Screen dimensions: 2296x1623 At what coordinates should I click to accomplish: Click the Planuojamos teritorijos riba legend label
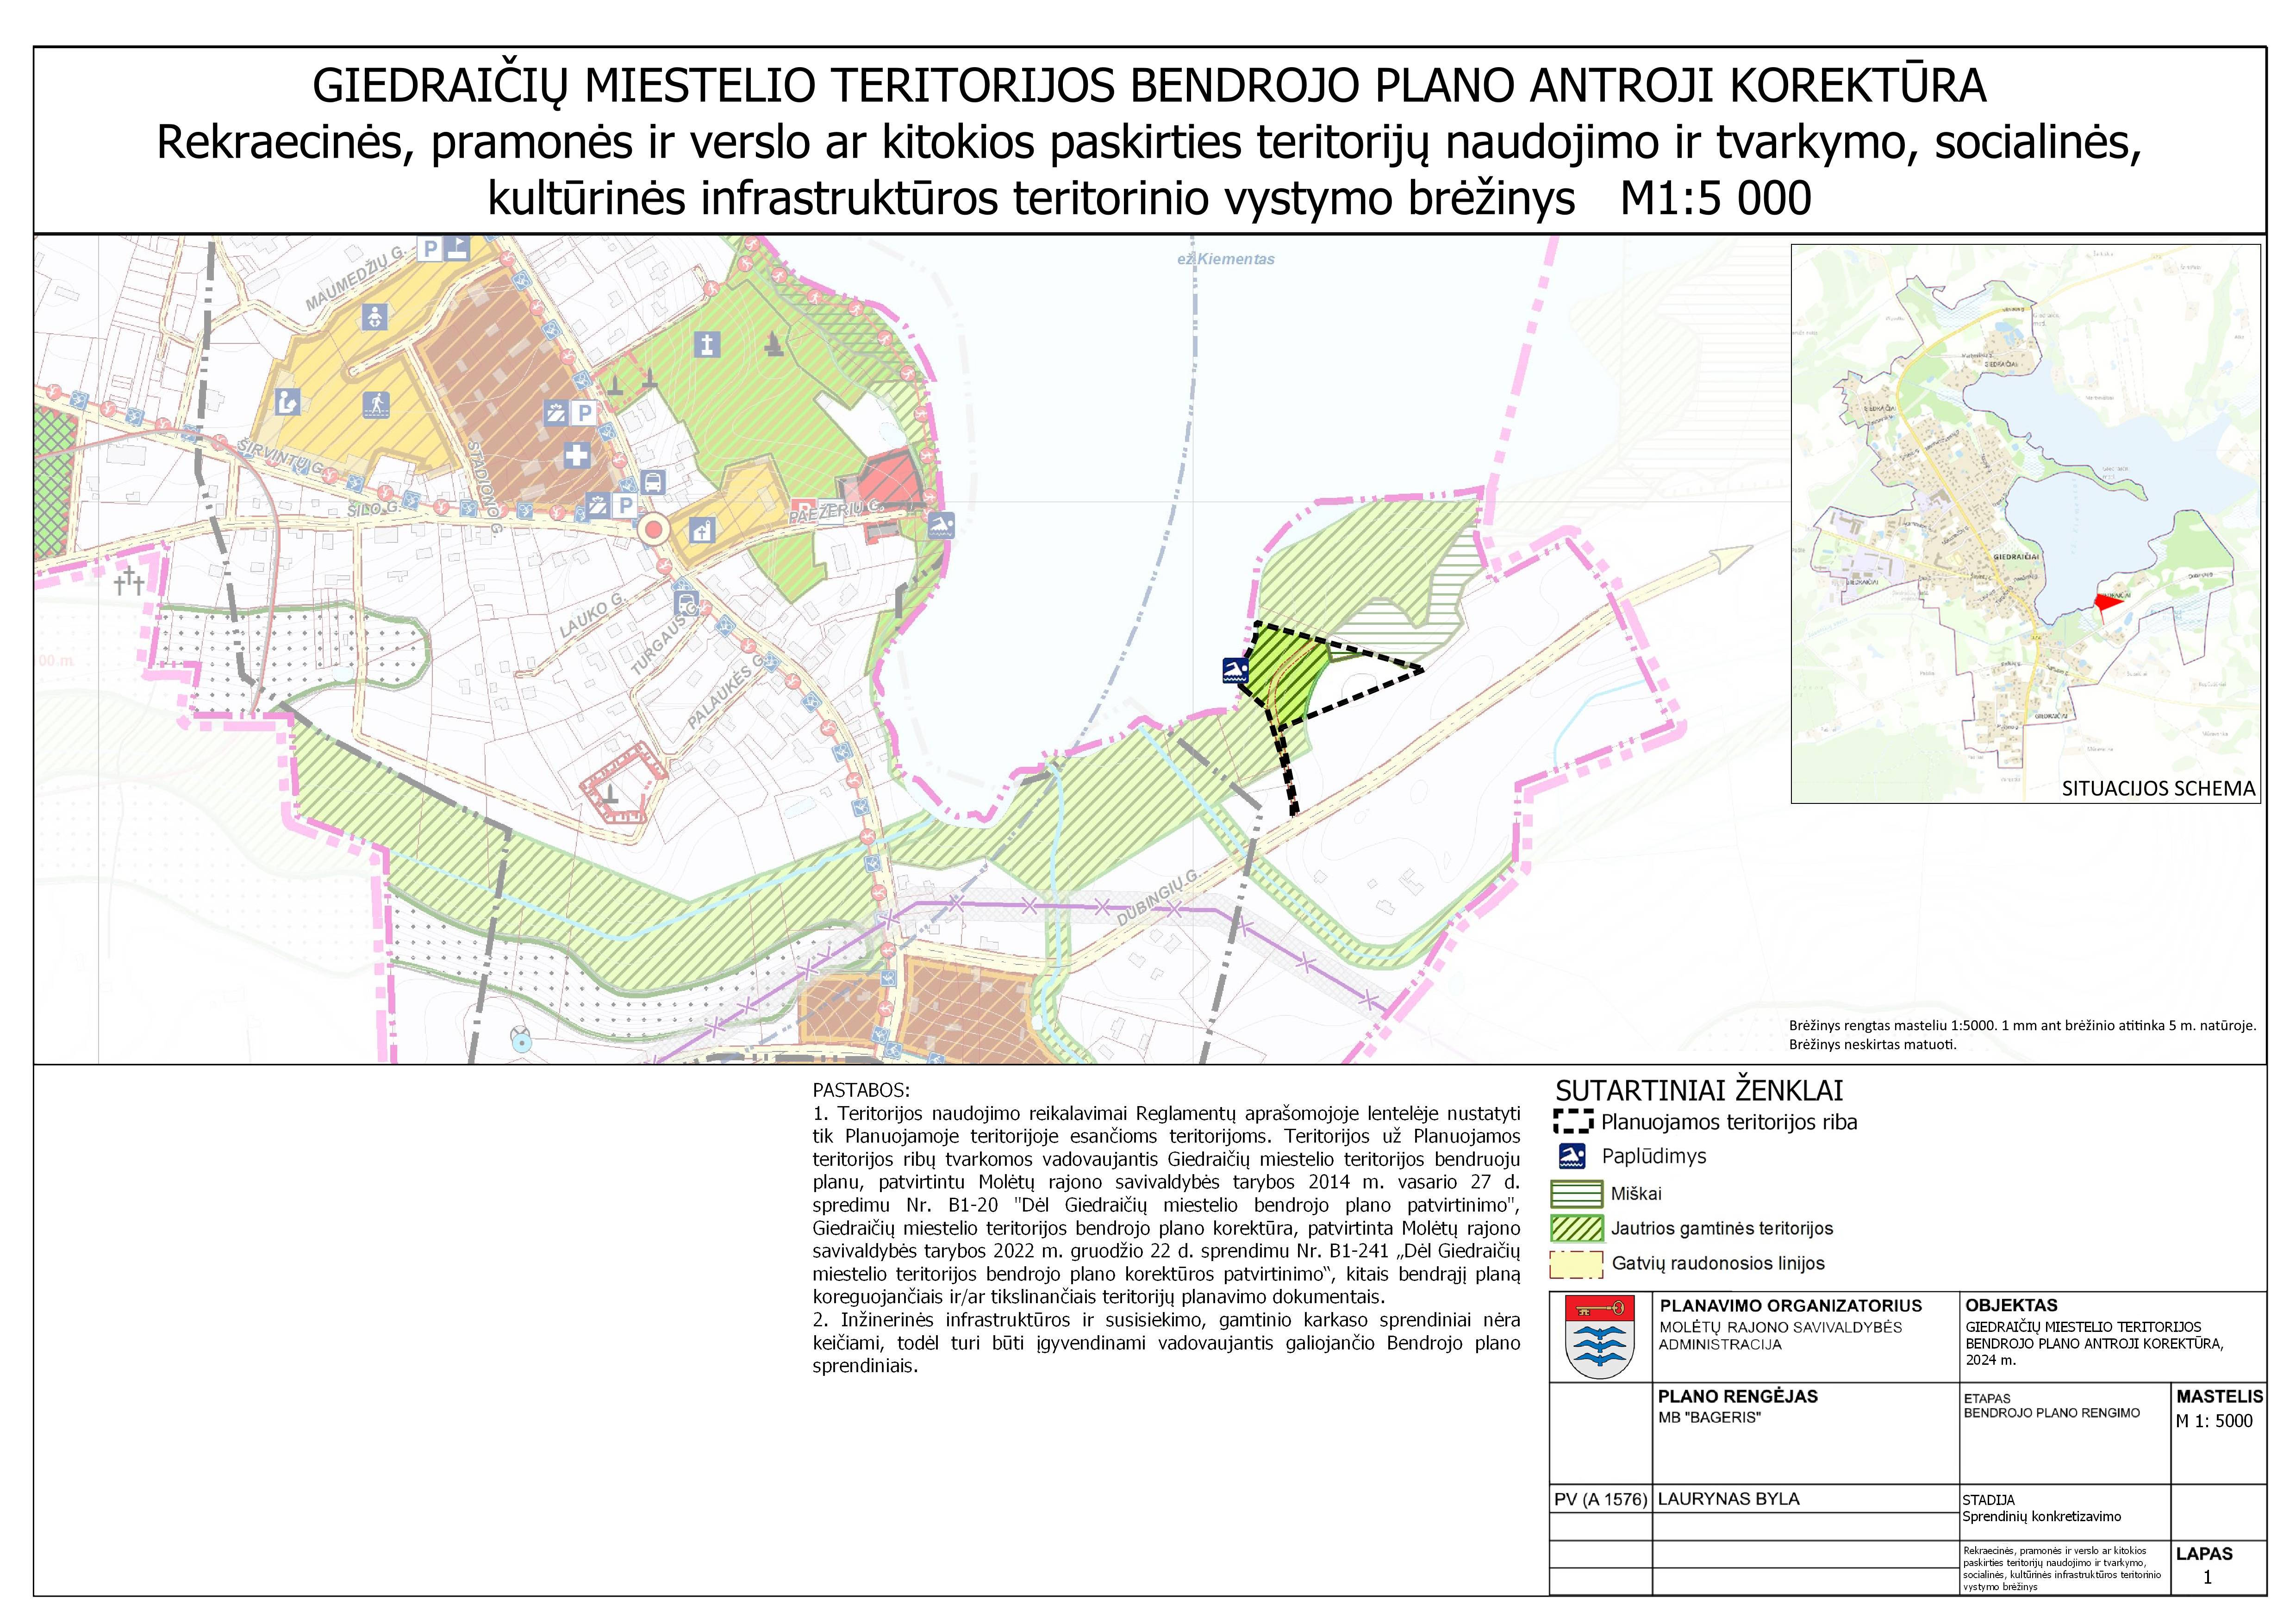[x=1729, y=1122]
